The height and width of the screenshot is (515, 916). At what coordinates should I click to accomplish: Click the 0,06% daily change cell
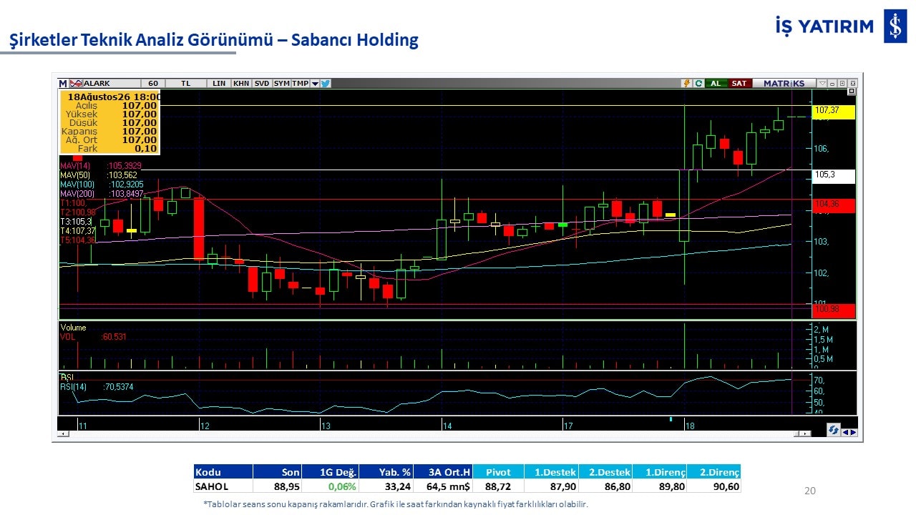[x=330, y=486]
